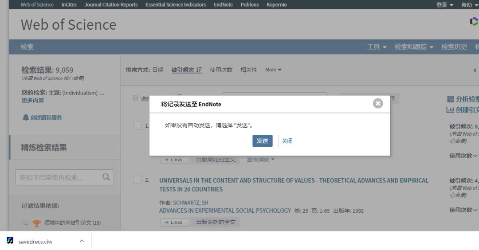Click the 创建引文 bar chart icon
The width and height of the screenshot is (479, 250).
pyautogui.click(x=450, y=110)
